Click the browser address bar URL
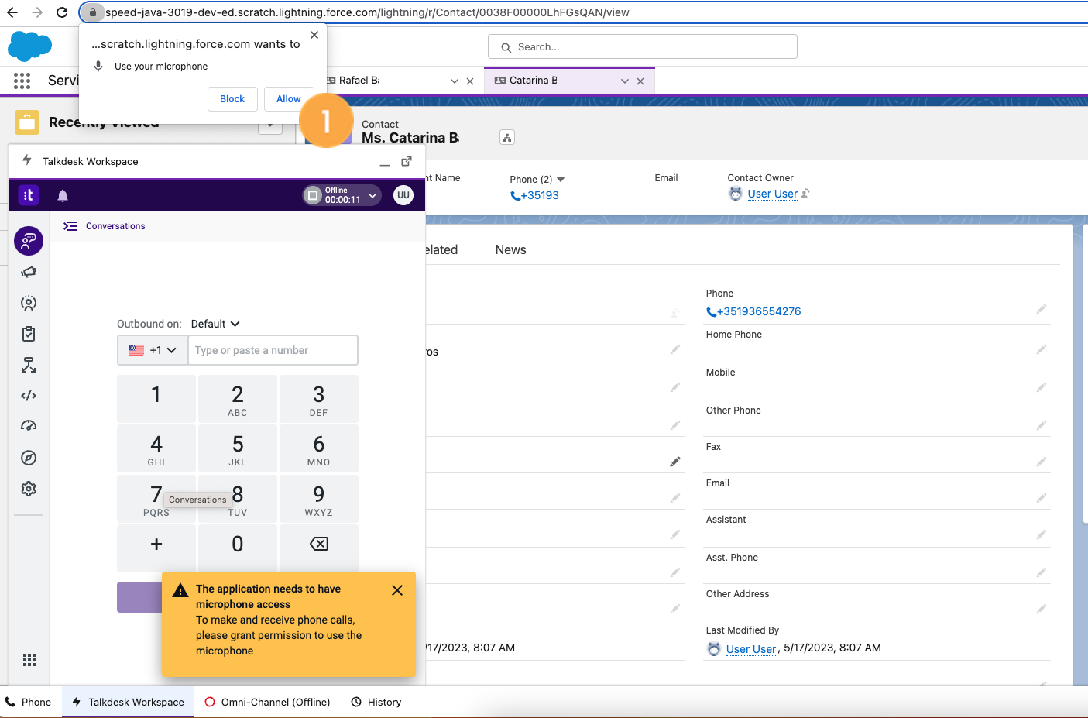 click(x=367, y=12)
